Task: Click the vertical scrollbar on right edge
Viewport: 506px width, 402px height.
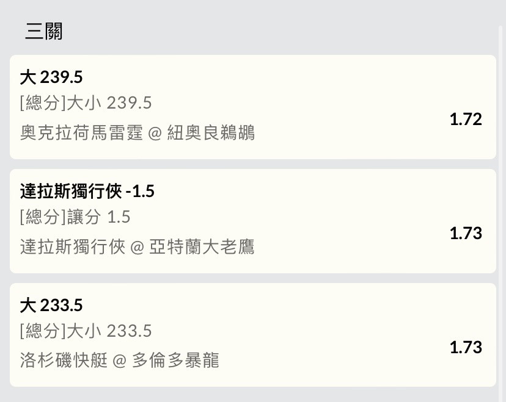Action: [x=501, y=213]
